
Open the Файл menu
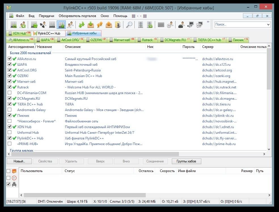tap(20, 16)
